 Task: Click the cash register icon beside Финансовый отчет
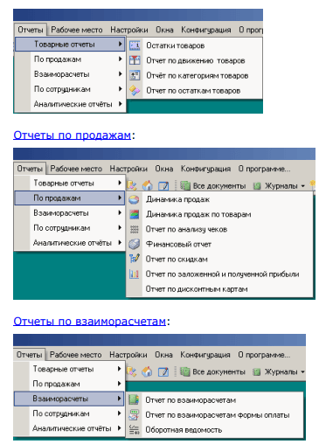click(x=134, y=244)
